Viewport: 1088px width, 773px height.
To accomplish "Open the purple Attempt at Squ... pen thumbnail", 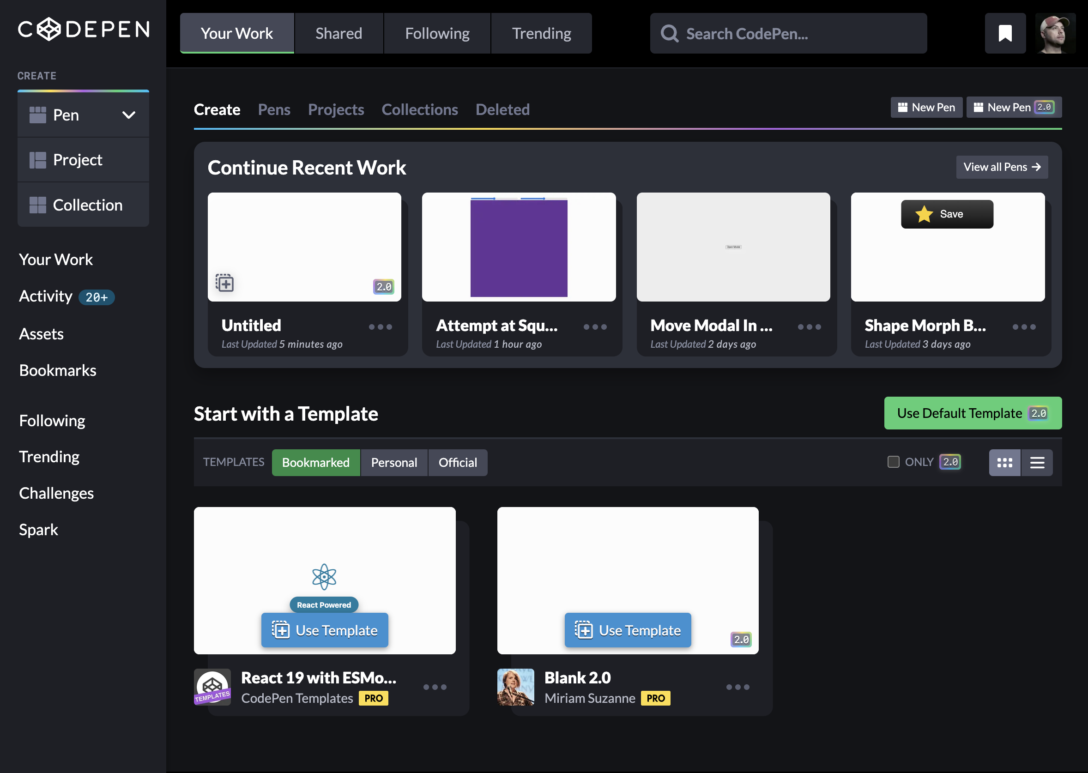I will pos(519,247).
